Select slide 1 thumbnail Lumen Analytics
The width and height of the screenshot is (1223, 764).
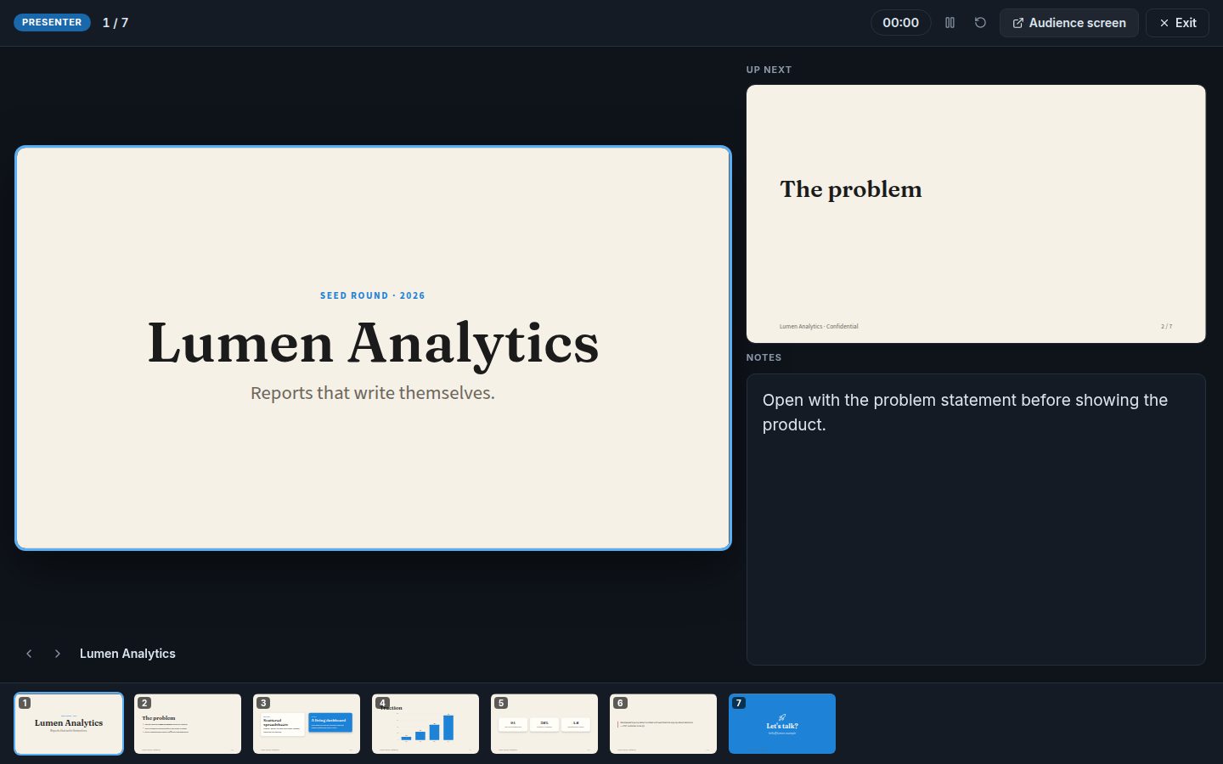[69, 724]
